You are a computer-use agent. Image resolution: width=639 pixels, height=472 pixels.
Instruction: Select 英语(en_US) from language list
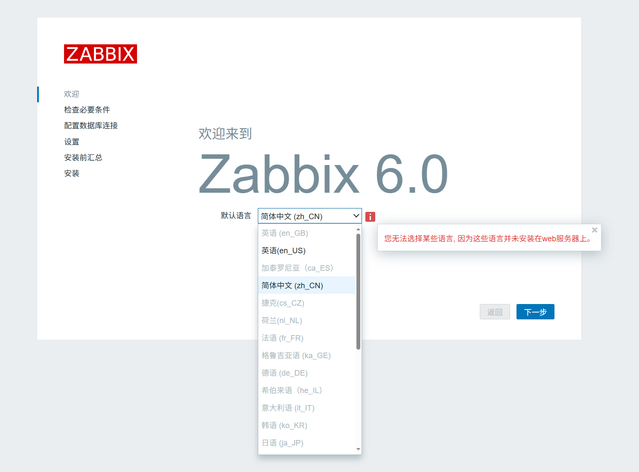coord(306,251)
